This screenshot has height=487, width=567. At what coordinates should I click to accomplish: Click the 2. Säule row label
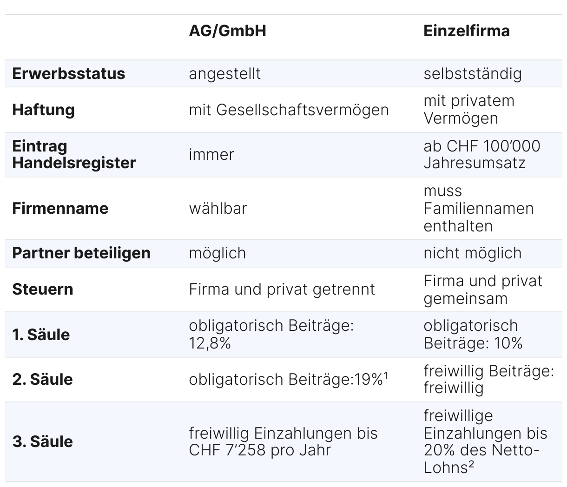[x=43, y=379]
